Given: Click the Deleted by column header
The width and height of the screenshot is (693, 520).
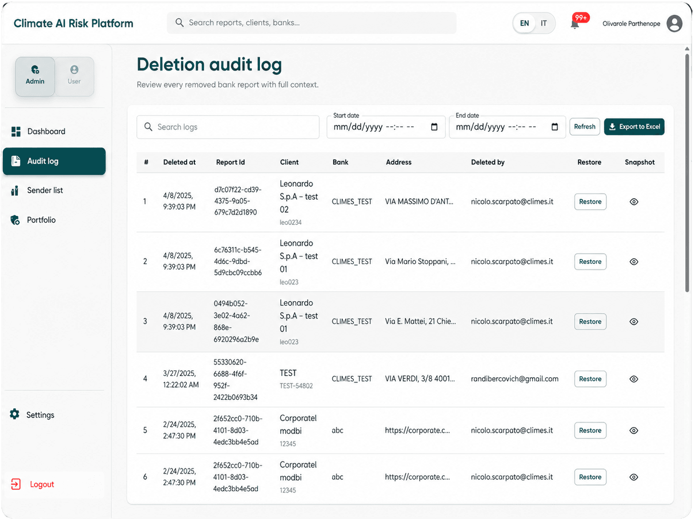Looking at the screenshot, I should point(488,162).
